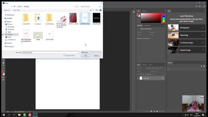Image resolution: width=208 pixels, height=117 pixels.
Task: Switch to the Paths tab
Action: 150,65
